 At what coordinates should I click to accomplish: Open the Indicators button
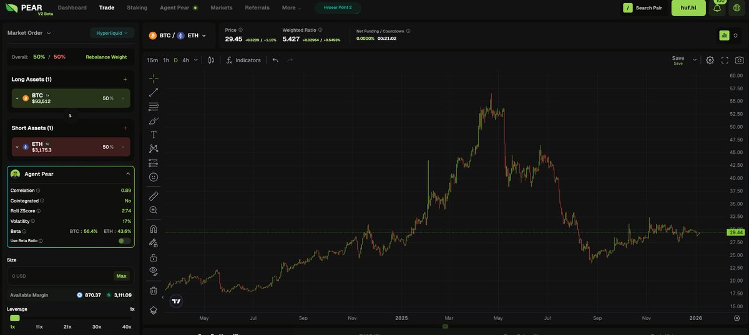click(243, 60)
